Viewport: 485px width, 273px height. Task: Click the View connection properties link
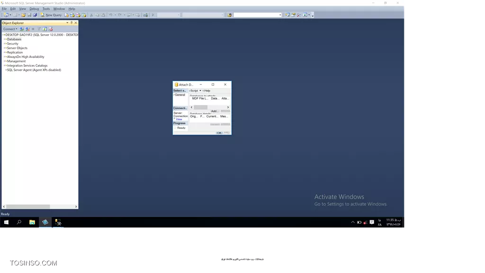pyautogui.click(x=179, y=119)
